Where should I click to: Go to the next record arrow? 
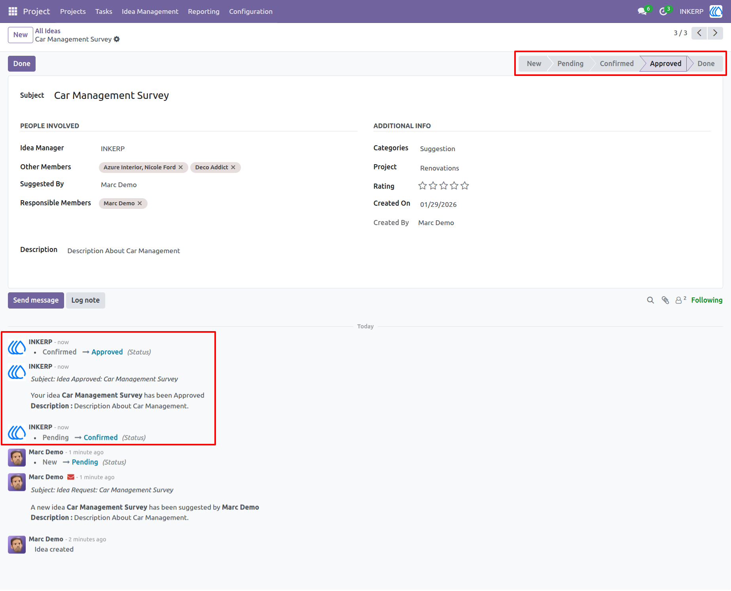[x=715, y=33]
